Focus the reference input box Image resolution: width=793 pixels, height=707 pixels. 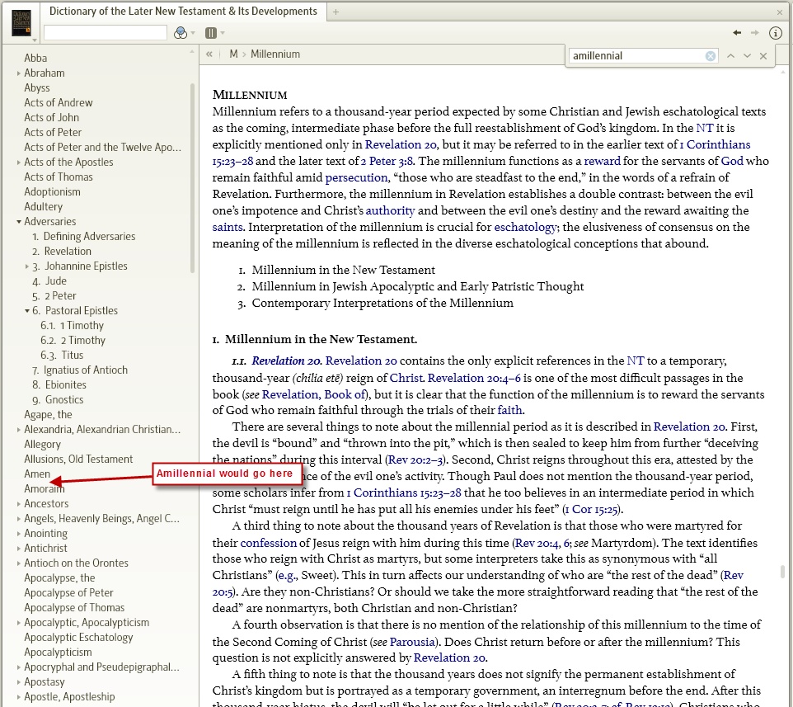(x=106, y=33)
